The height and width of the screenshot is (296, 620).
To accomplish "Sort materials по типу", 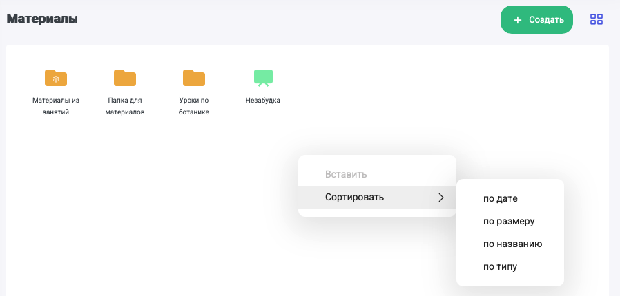I will coord(500,267).
